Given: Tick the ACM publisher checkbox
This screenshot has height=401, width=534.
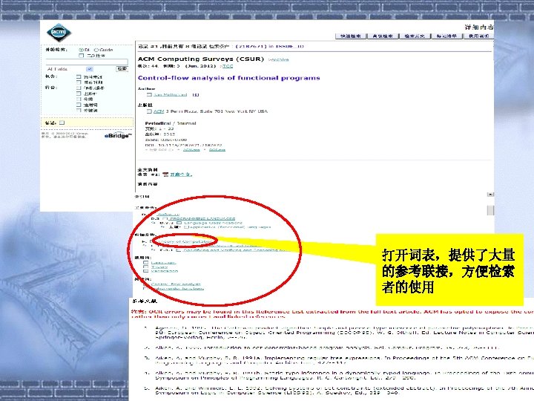Looking at the screenshot, I should coord(149,111).
